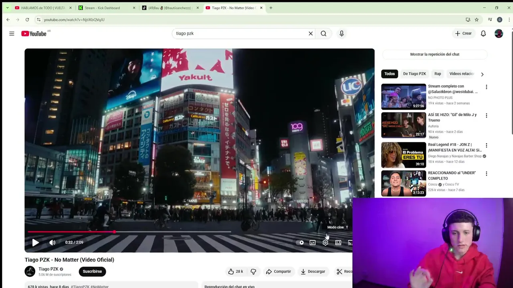Dislike the video with thumbs down
The width and height of the screenshot is (513, 288).
pyautogui.click(x=253, y=272)
